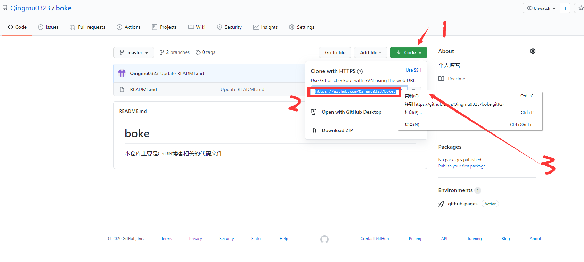Switch to Use SSH clone option
The height and width of the screenshot is (262, 584).
(413, 70)
